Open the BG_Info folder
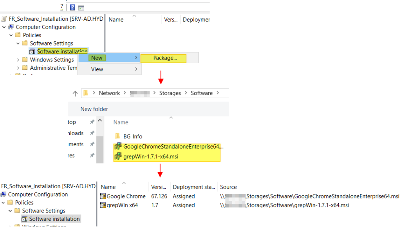 pyautogui.click(x=133, y=136)
